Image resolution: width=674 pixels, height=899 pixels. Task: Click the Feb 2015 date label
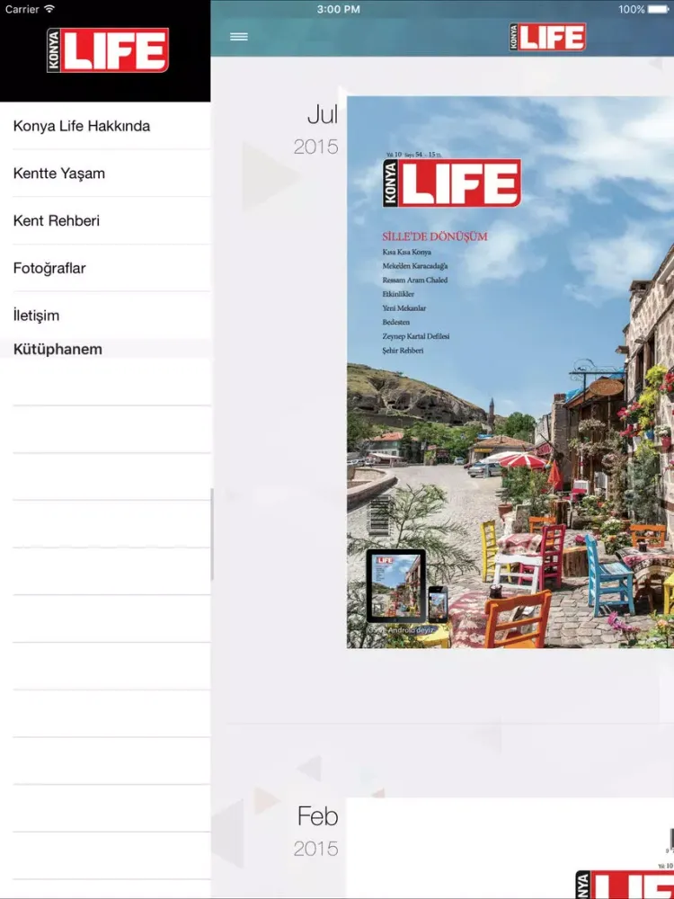pyautogui.click(x=315, y=832)
